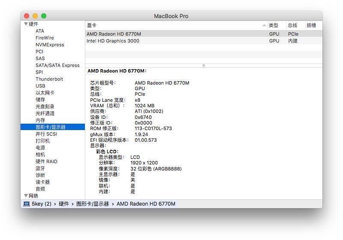Select 诊断 in the sidebar
Image resolution: width=343 pixels, height=240 pixels.
(x=40, y=175)
